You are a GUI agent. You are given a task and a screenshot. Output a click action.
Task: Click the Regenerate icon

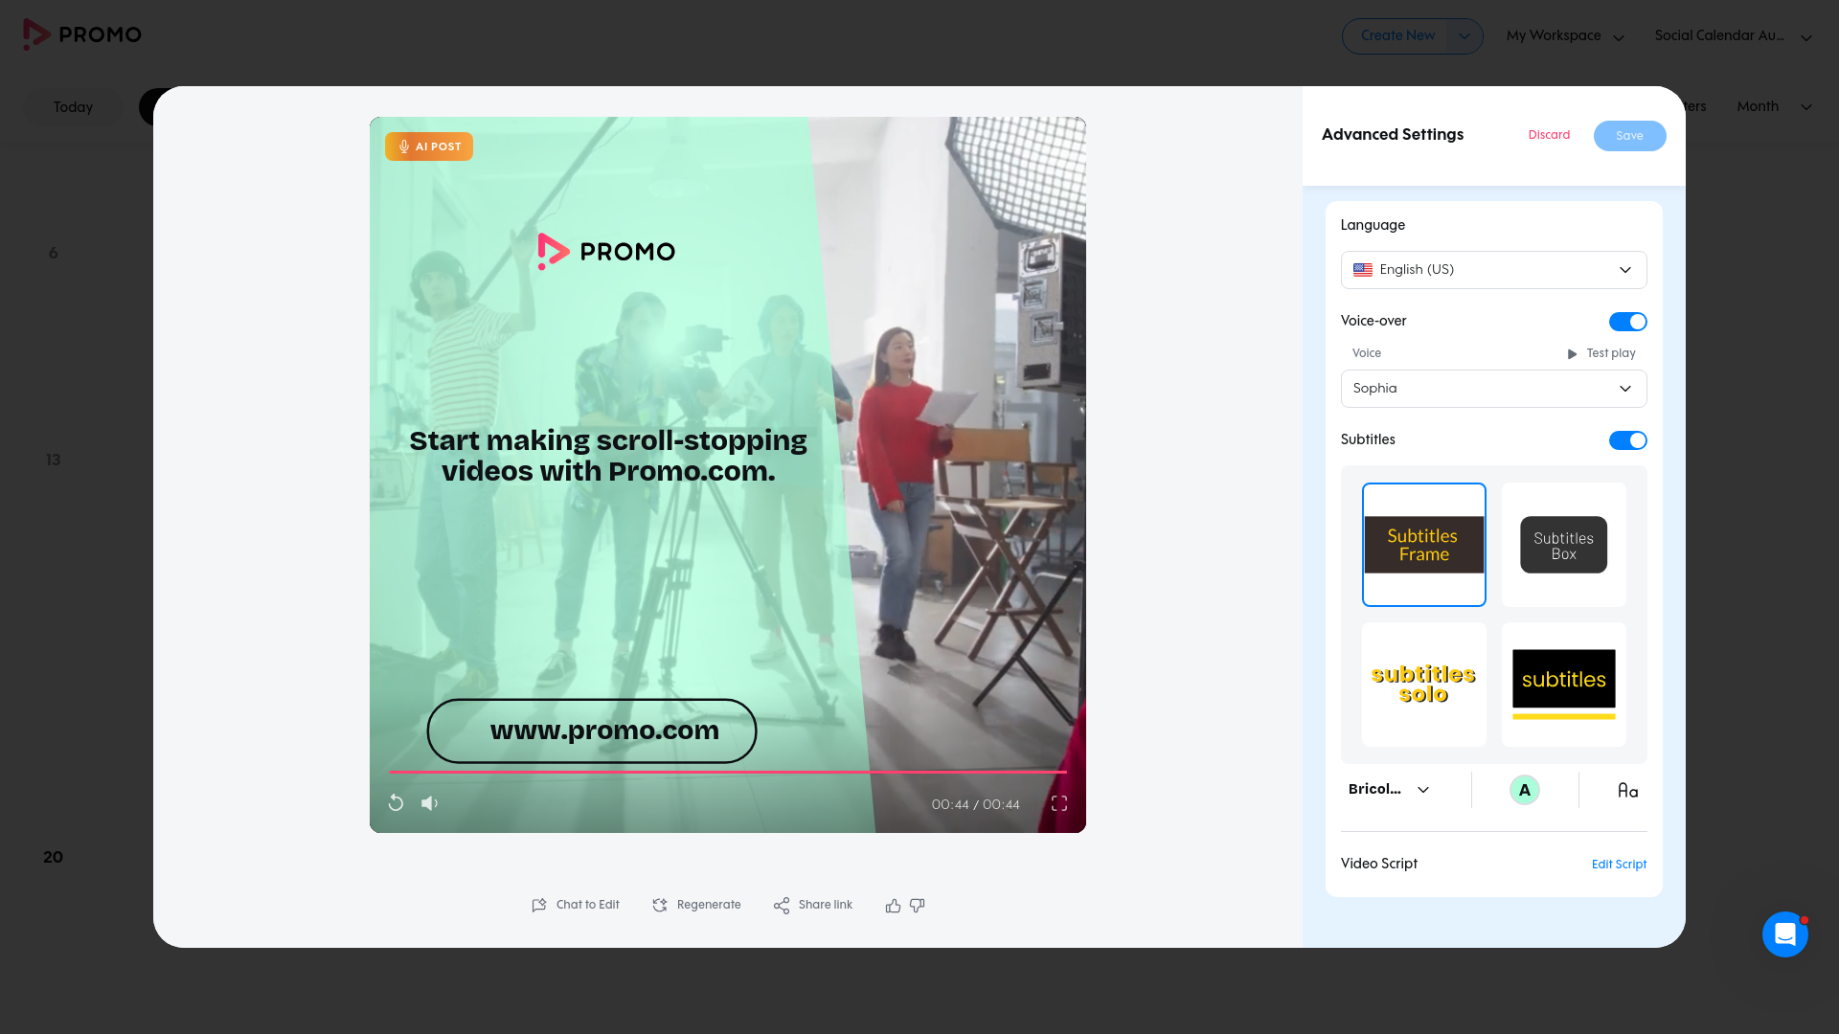[x=660, y=905]
